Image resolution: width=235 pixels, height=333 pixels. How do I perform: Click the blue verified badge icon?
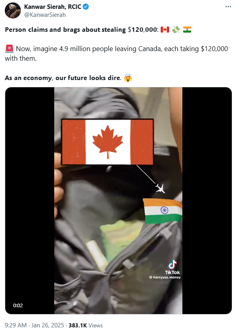pyautogui.click(x=86, y=7)
